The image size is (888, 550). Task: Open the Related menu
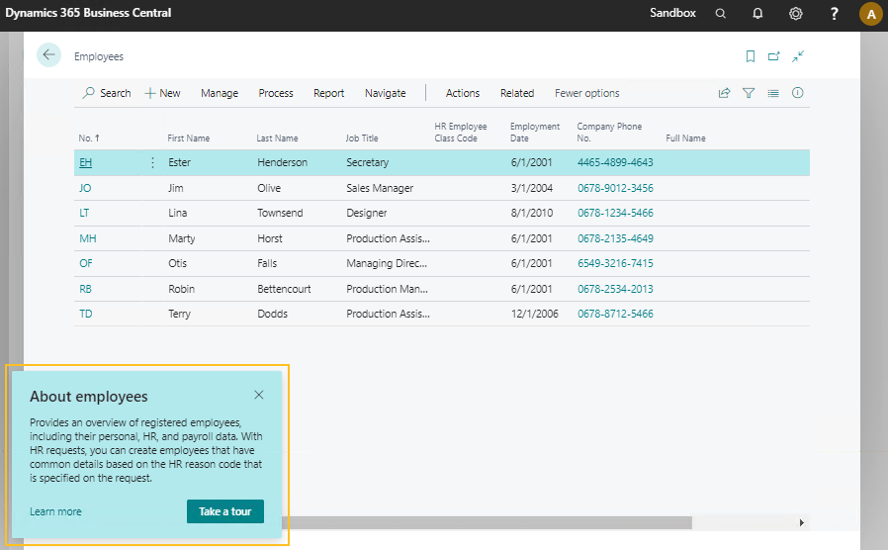click(x=516, y=93)
